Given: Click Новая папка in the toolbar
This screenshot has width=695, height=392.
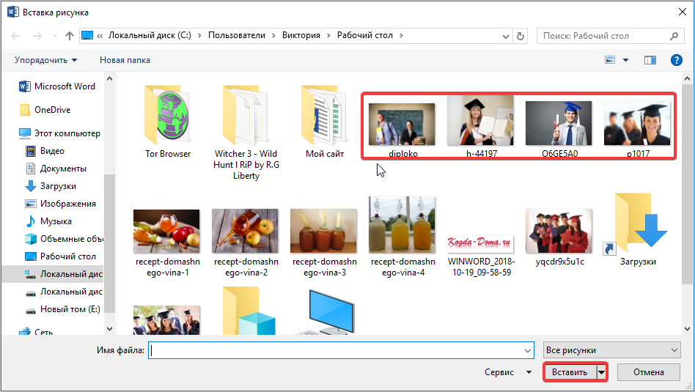Looking at the screenshot, I should (x=125, y=60).
